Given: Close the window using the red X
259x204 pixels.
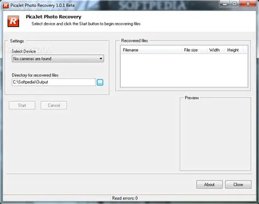Looking at the screenshot, I should point(248,4).
